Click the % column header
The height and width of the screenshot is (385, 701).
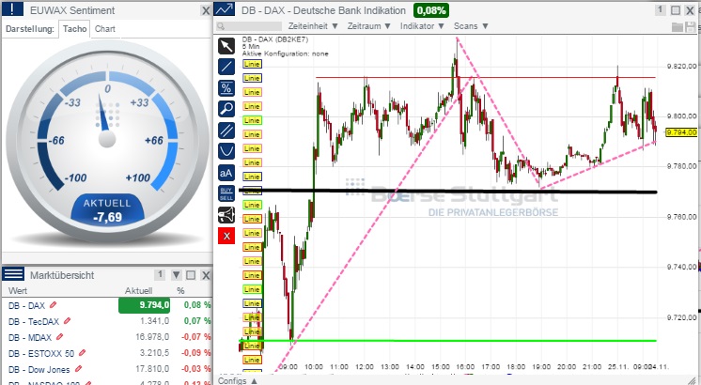tap(180, 291)
